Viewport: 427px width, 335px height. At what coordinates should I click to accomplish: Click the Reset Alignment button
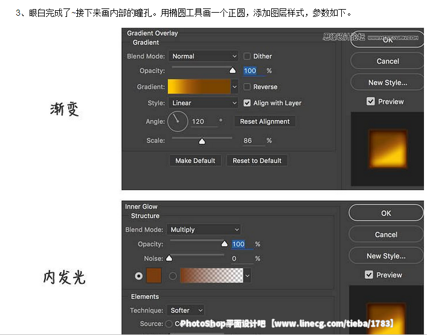265,121
